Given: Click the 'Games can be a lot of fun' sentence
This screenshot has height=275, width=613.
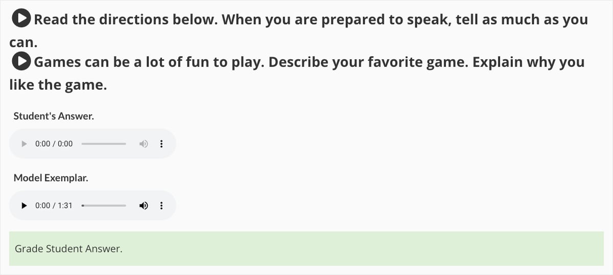Looking at the screenshot, I should [148, 62].
